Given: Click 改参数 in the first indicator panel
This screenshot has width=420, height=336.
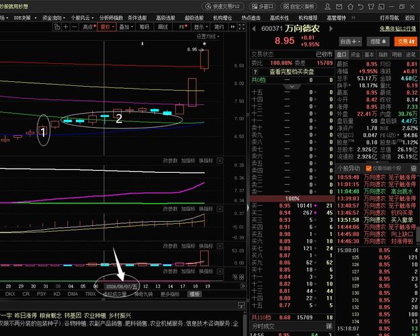Looking at the screenshot, I should coord(171,161).
